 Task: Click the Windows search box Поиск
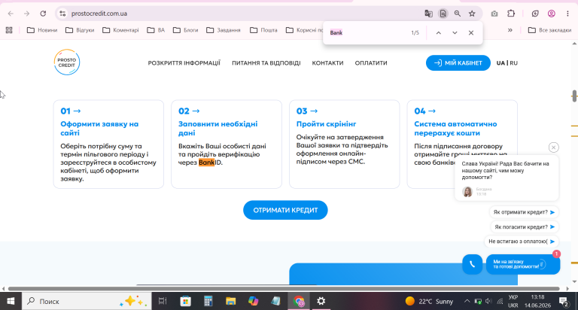pyautogui.click(x=87, y=301)
